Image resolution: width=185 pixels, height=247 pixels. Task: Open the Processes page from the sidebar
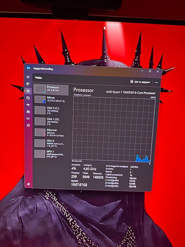(x=28, y=84)
